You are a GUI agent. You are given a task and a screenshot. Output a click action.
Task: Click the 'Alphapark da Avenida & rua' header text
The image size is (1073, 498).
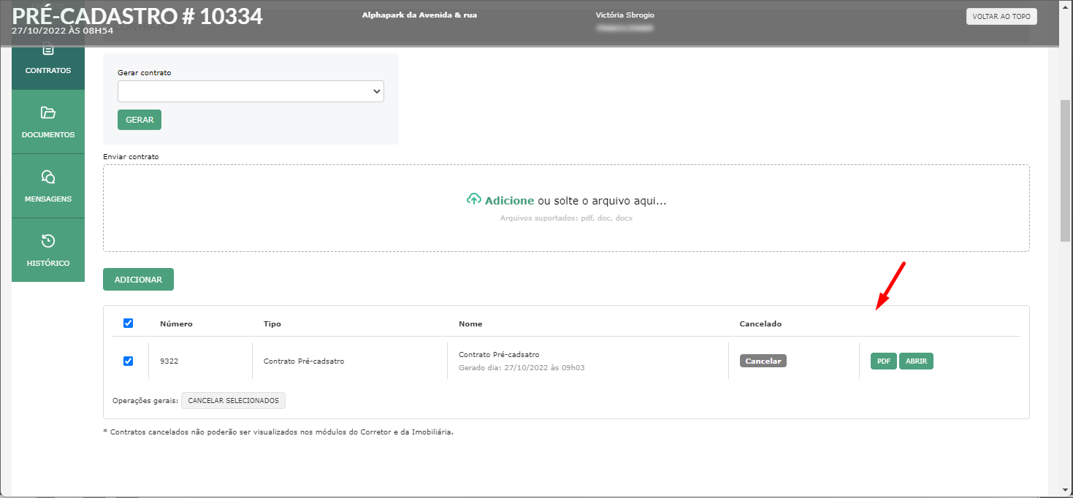click(x=419, y=15)
